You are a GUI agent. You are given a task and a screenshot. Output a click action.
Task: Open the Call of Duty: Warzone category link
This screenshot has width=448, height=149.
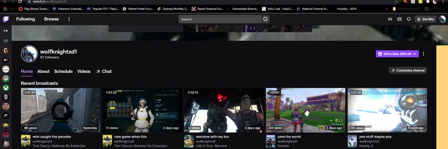coord(211,146)
